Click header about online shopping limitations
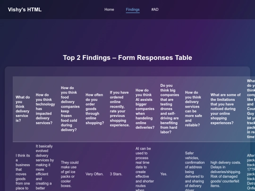 click(x=226, y=109)
